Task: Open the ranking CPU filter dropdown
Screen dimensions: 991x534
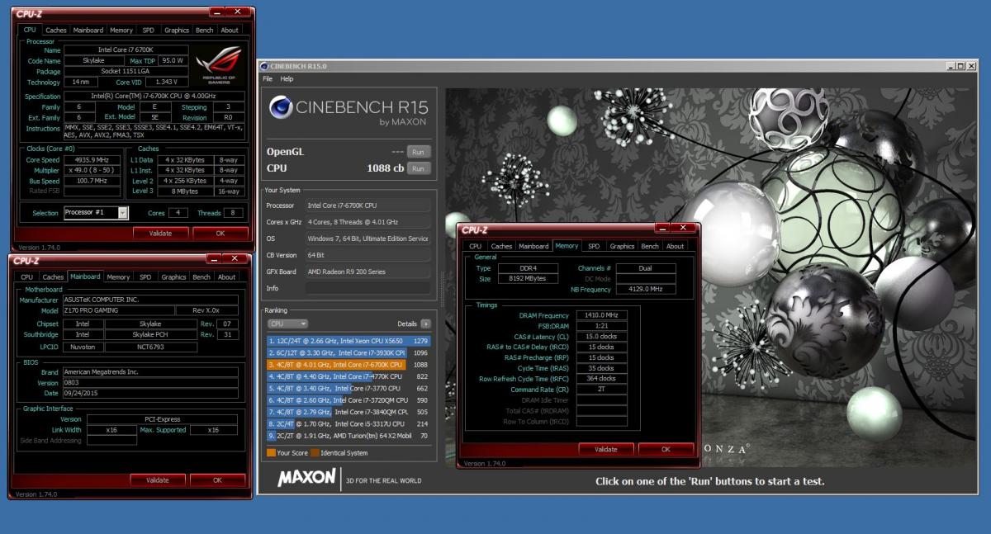Action: point(287,324)
